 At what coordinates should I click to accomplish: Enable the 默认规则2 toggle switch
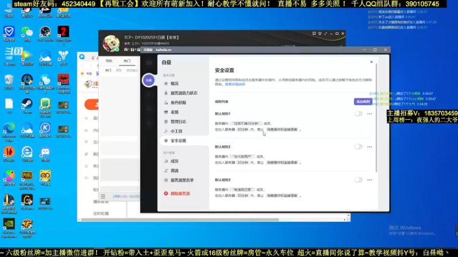[358, 147]
